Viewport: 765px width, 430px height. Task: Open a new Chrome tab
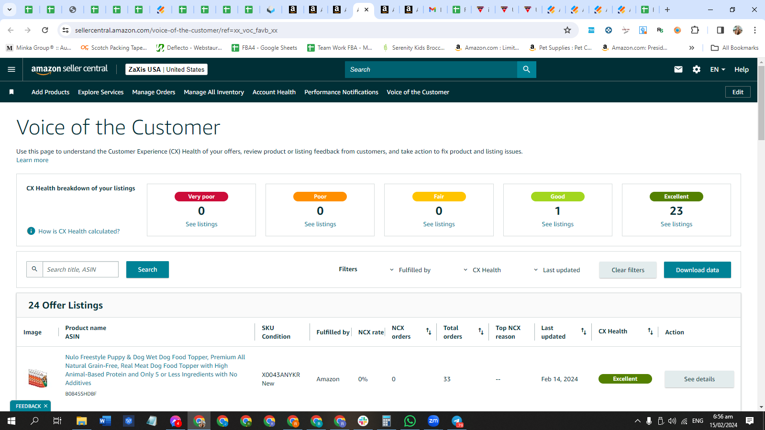click(667, 10)
